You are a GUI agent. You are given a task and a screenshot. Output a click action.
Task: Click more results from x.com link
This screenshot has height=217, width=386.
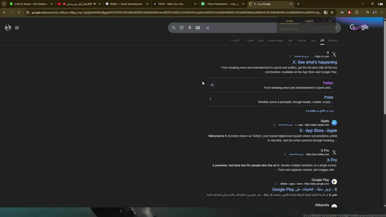click(x=320, y=111)
